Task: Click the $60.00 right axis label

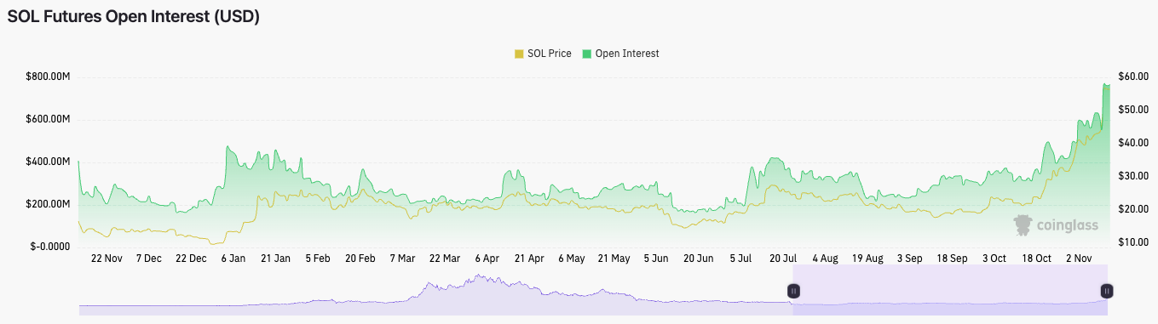Action: tap(1134, 77)
